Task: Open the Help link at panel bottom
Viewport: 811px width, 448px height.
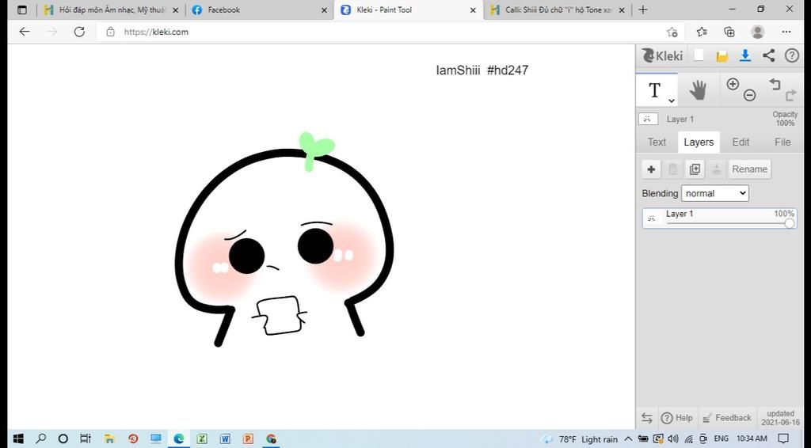Action: [x=677, y=417]
